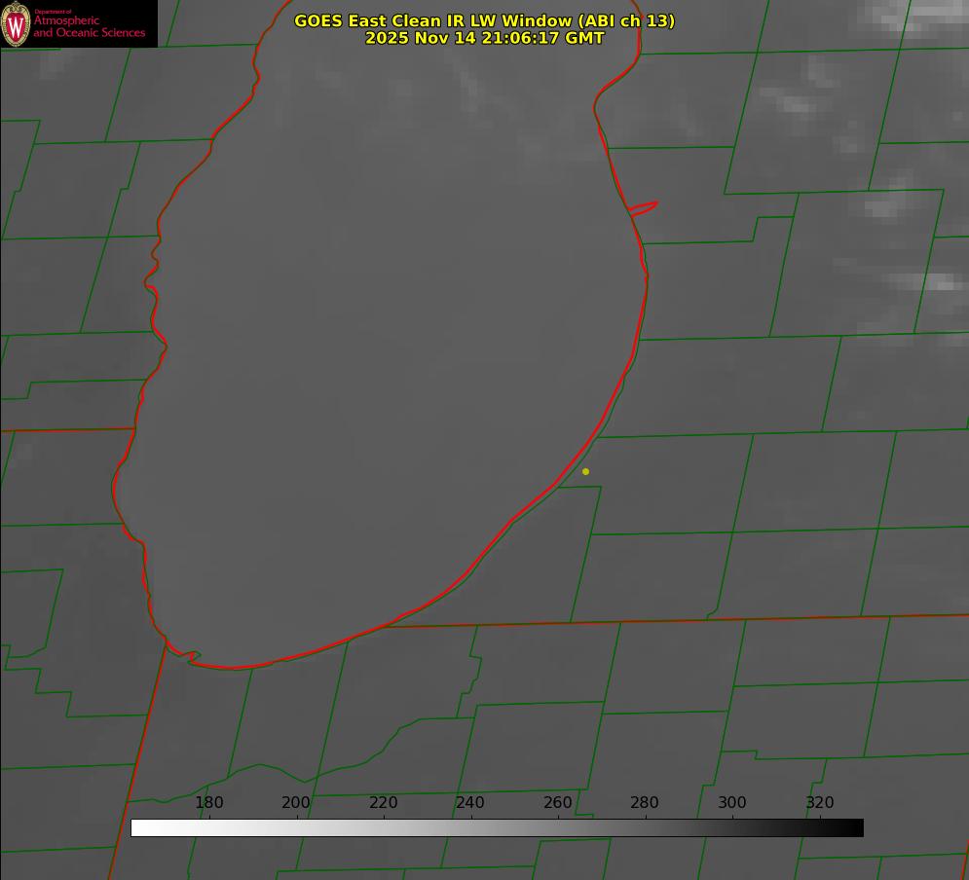
Task: Click the 180 colorbar label
Action: point(208,802)
